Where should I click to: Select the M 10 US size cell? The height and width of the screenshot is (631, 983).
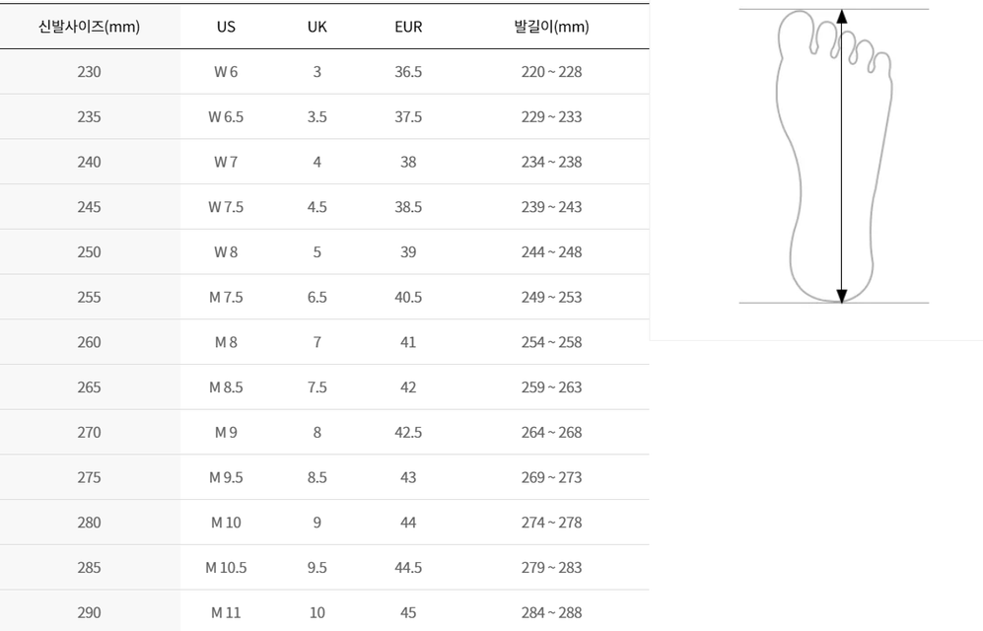pos(226,523)
